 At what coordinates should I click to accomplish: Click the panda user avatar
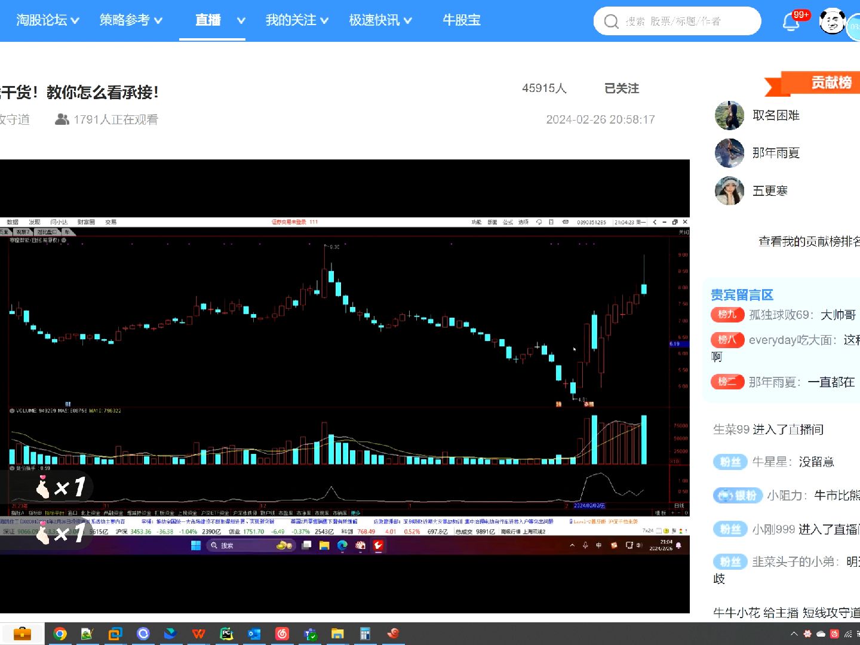pyautogui.click(x=831, y=21)
